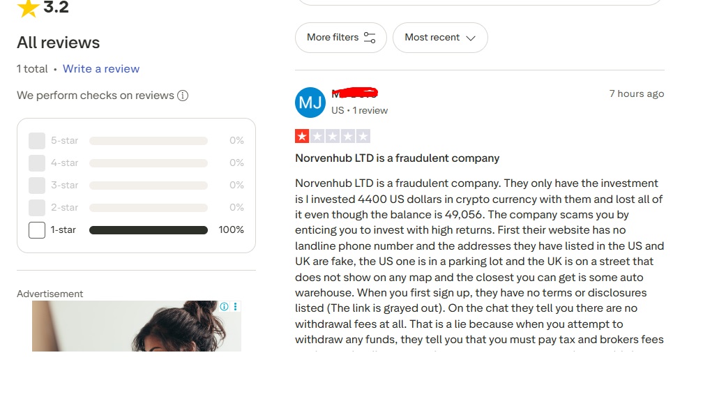726x415 pixels.
Task: Tick the 2-star filter checkbox
Action: click(37, 208)
